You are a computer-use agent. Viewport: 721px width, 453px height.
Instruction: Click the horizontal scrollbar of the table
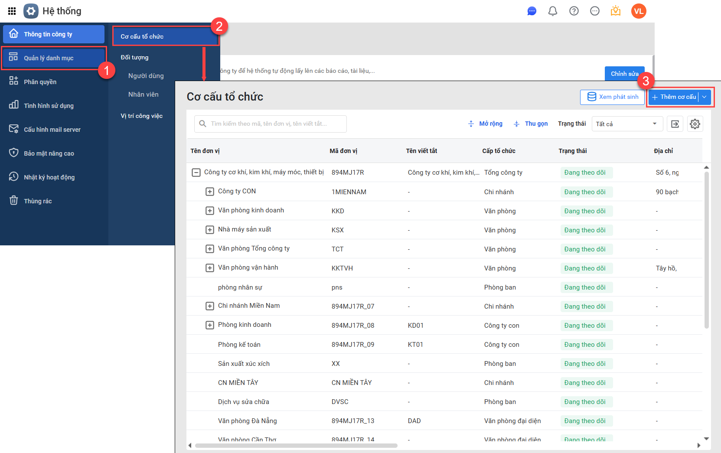tap(296, 445)
